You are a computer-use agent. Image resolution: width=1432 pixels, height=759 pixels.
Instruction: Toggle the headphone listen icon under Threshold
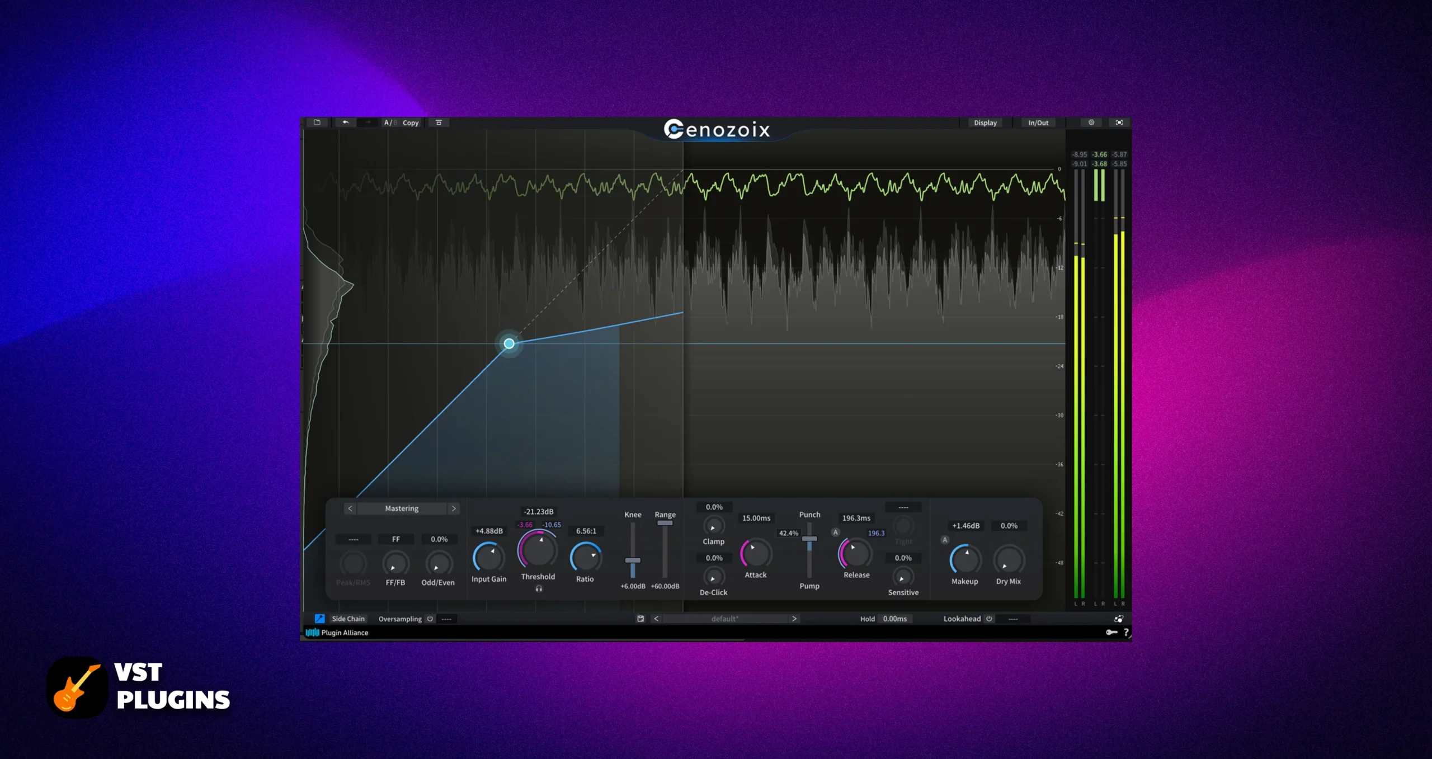(x=539, y=588)
